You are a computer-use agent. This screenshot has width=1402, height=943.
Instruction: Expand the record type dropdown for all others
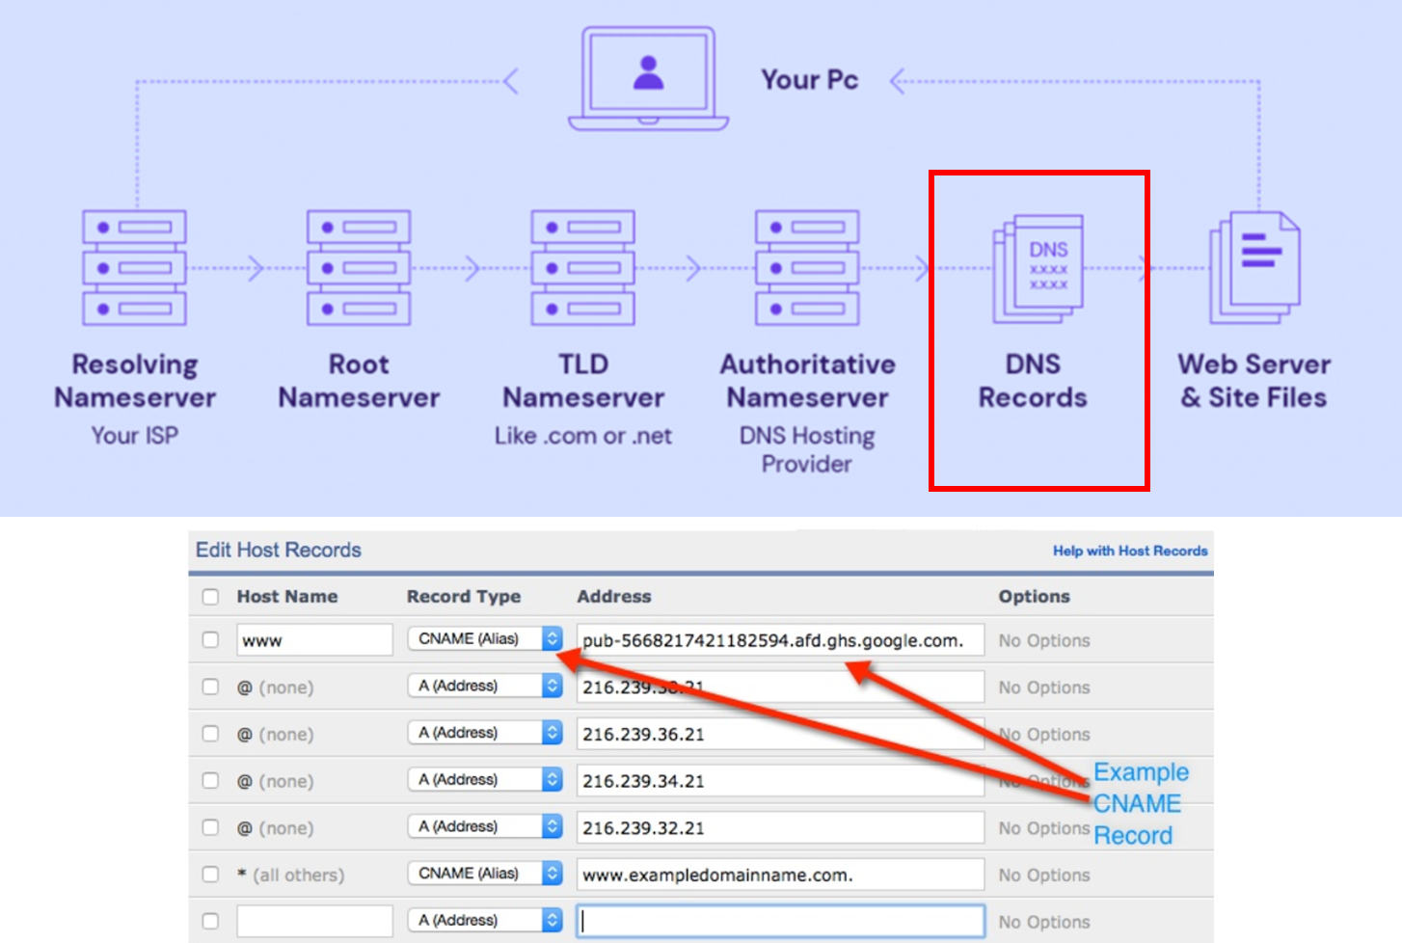pyautogui.click(x=484, y=874)
